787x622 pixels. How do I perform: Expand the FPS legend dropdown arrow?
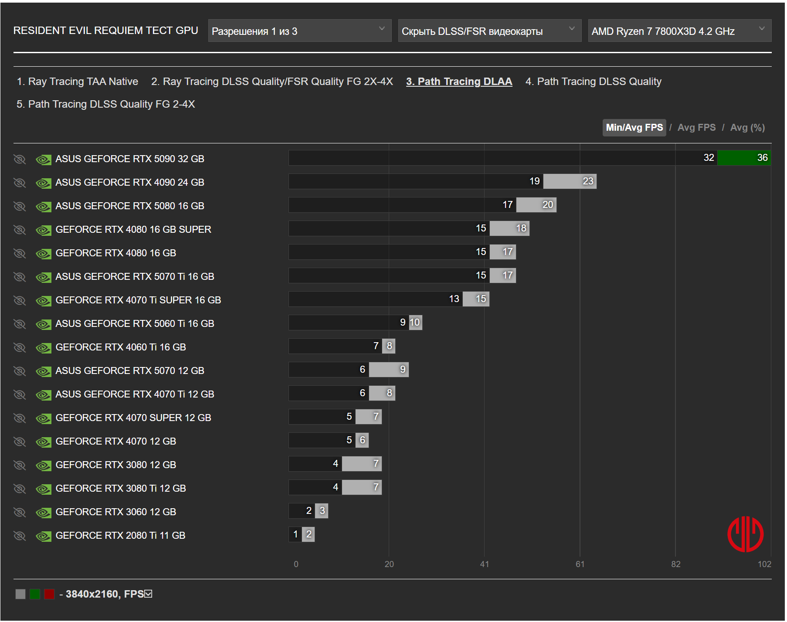tap(149, 594)
